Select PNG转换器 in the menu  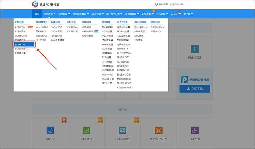[107, 40]
